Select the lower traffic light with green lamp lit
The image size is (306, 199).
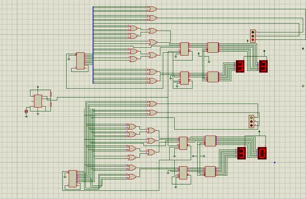(x=251, y=122)
